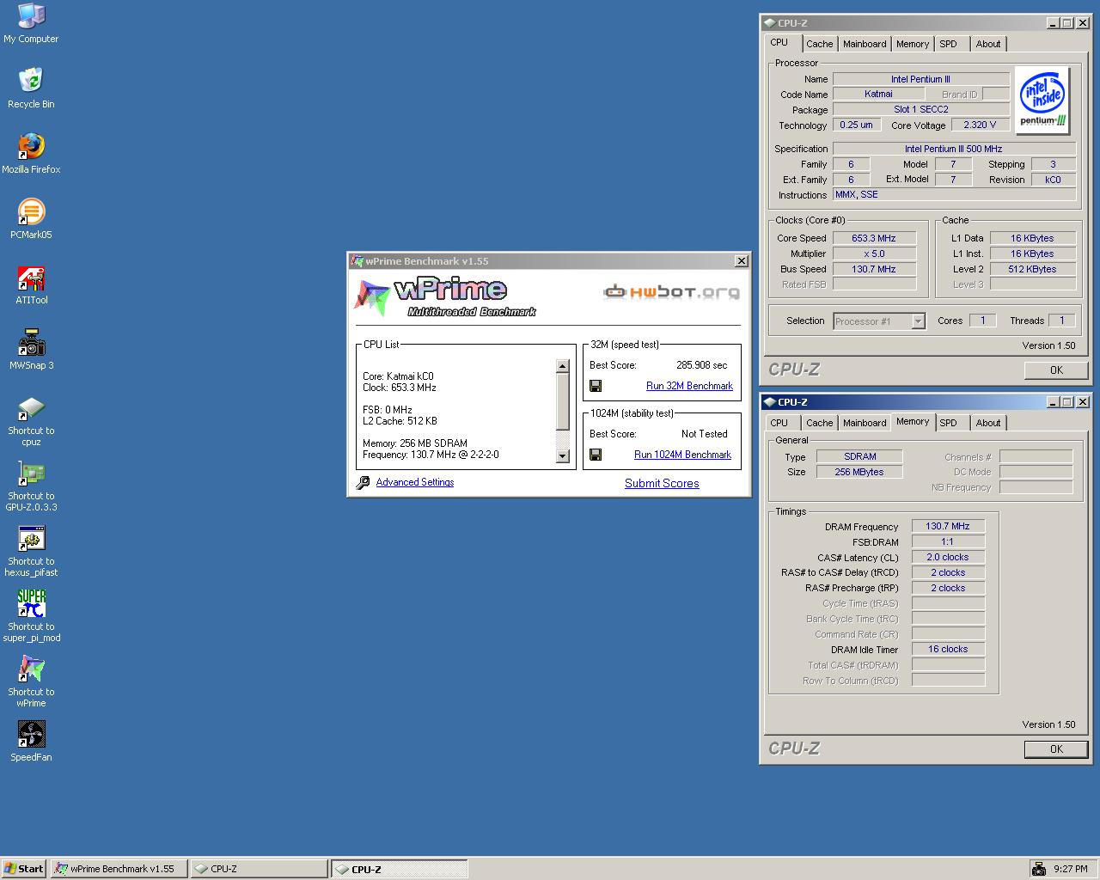
Task: Click CPU List scrollbar up arrow
Action: (x=563, y=366)
